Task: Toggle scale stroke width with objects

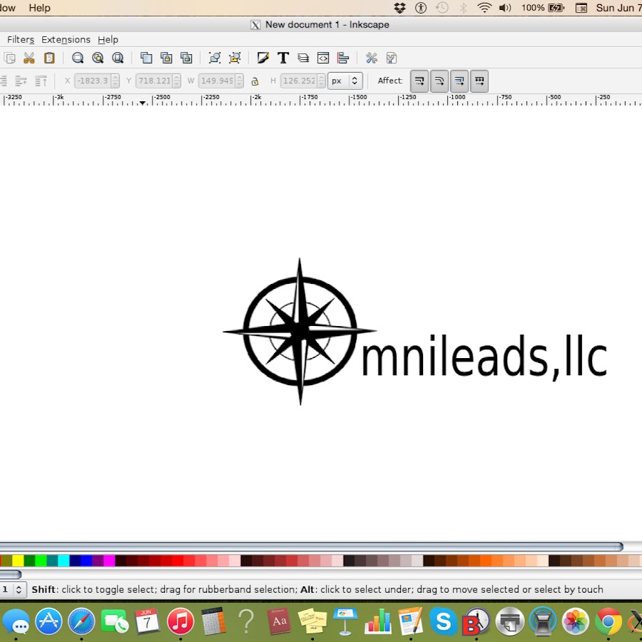Action: (419, 81)
